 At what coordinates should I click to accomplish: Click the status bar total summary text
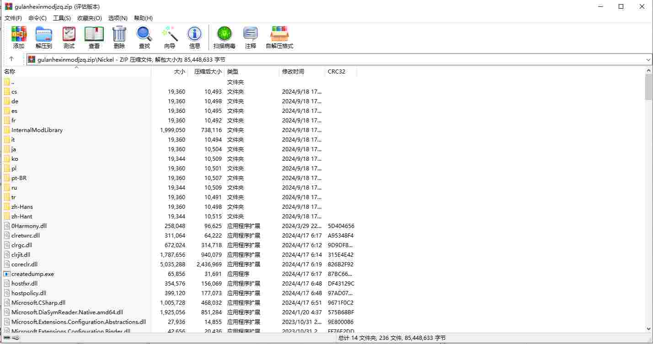391,338
